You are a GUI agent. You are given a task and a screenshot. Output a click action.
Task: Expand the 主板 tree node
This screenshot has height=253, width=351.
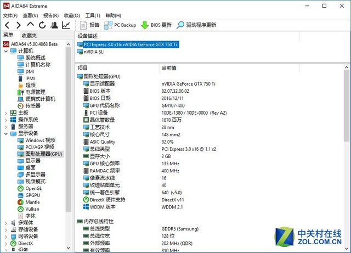6,113
